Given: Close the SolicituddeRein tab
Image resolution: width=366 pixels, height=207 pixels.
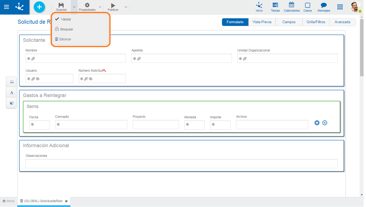Looking at the screenshot, I should click(66, 201).
